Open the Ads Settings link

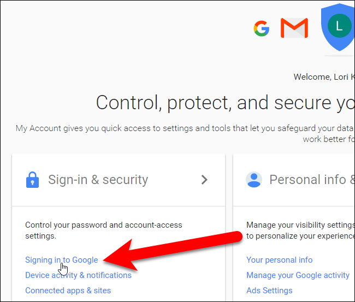tap(269, 291)
